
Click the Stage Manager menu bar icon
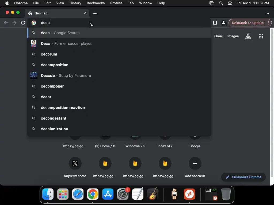(212, 3)
